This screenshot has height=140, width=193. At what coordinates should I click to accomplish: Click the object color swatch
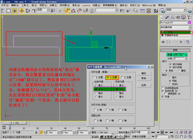point(190,22)
